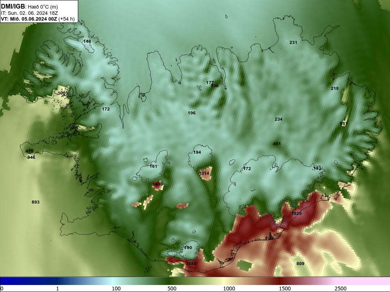
Task: Click the map value 194
Action: 197,152
